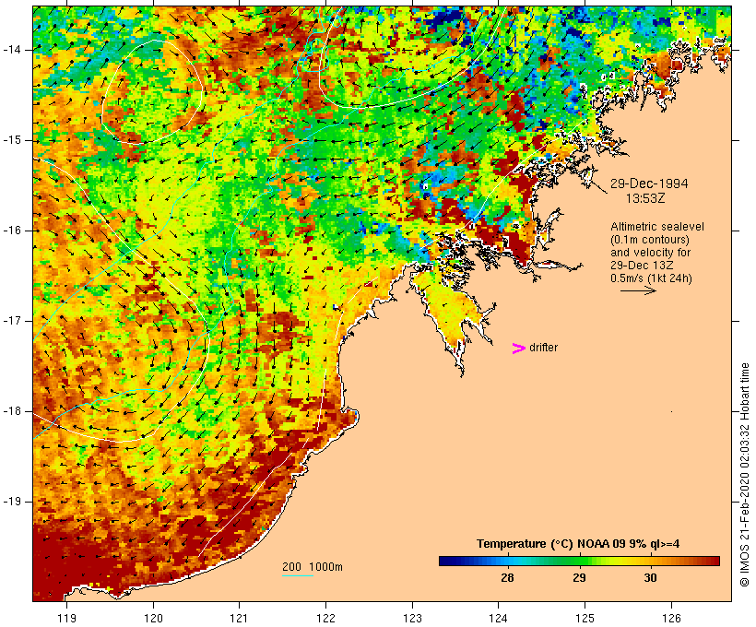The width and height of the screenshot is (756, 627).
Task: Click the velocity scale reference arrow
Action: 637,290
